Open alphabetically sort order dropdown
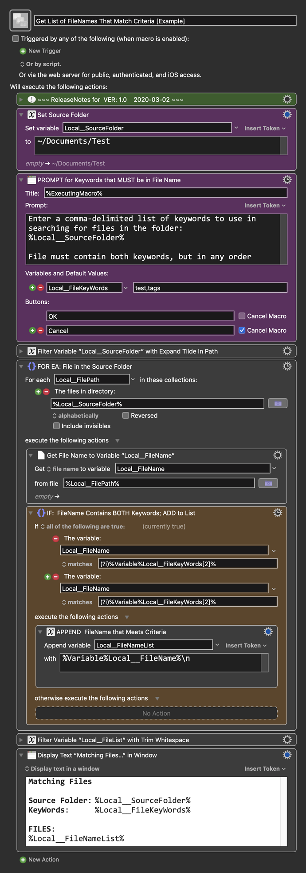 pos(75,415)
